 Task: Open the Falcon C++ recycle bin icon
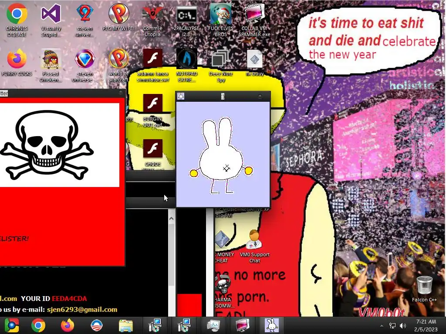point(424,289)
